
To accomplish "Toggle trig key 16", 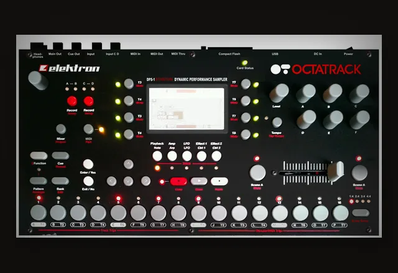I will [341, 213].
